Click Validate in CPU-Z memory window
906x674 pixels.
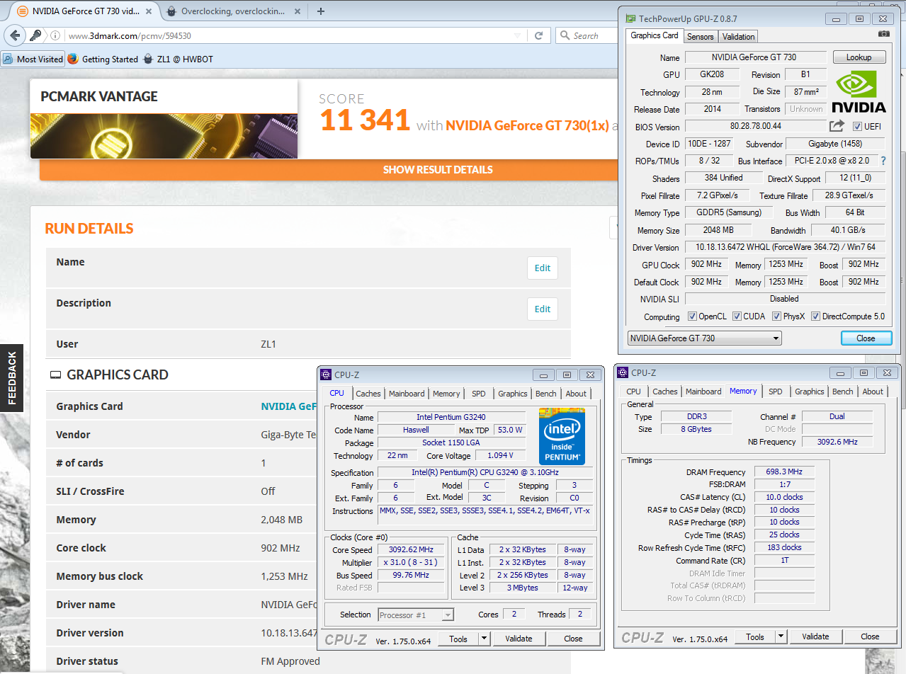815,636
